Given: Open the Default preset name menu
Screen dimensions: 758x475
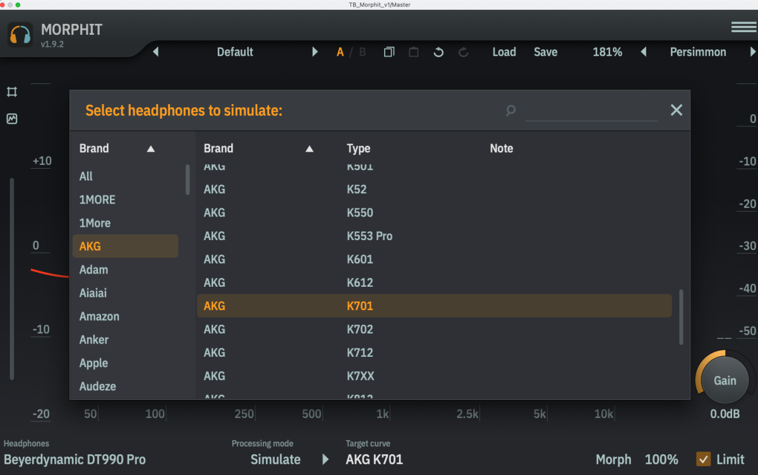Looking at the screenshot, I should [235, 52].
